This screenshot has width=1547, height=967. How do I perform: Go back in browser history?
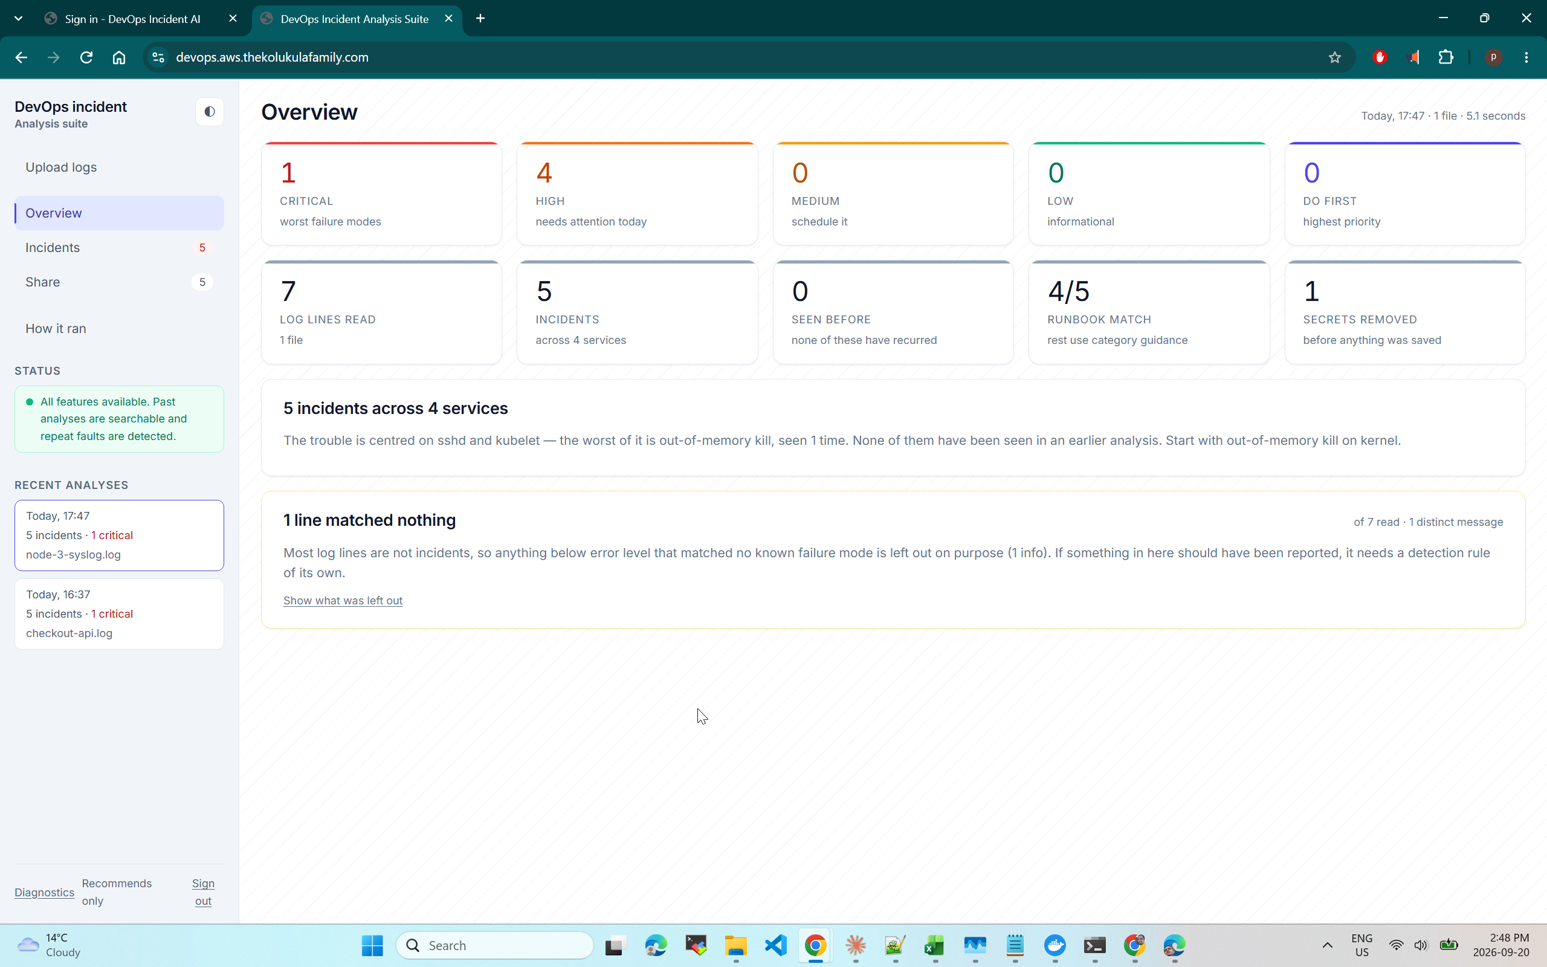[x=21, y=57]
